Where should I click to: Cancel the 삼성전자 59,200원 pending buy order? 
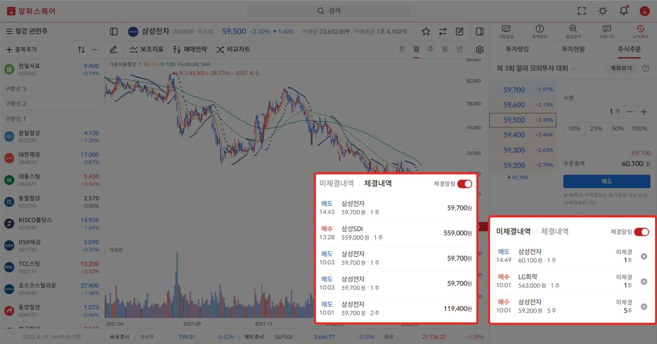coord(644,307)
